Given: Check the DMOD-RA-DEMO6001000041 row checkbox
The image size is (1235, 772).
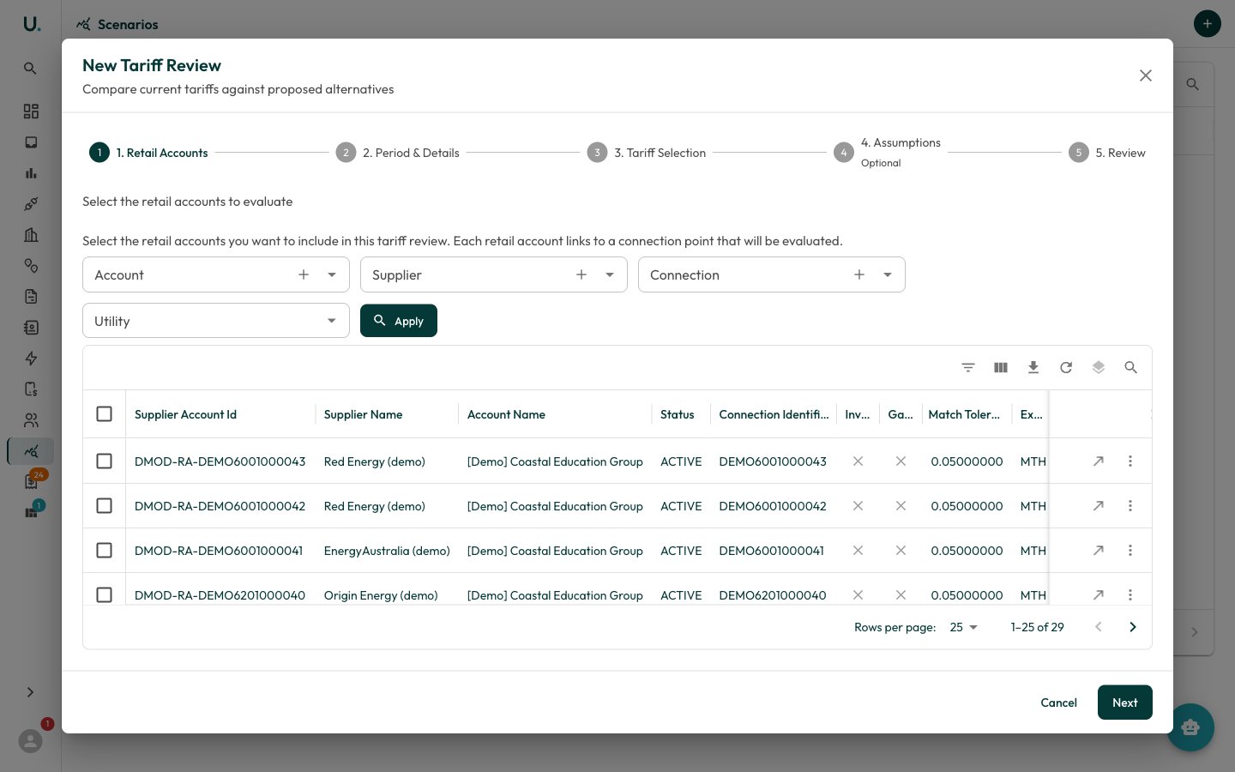Looking at the screenshot, I should pyautogui.click(x=105, y=551).
